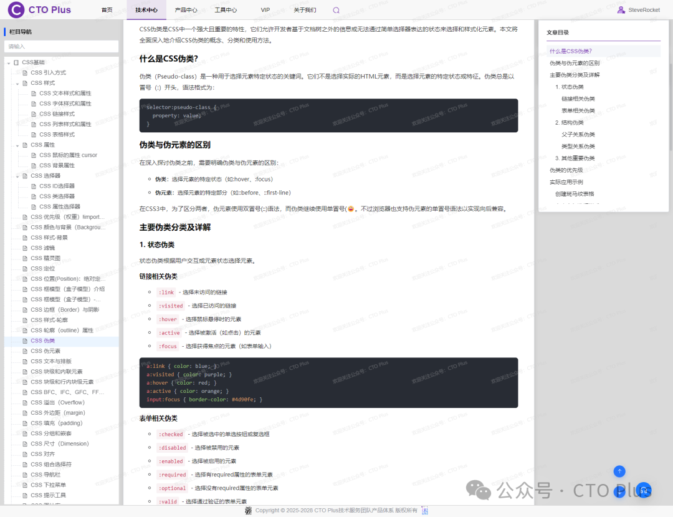Open CSS 填充 (padding) tree item
This screenshot has height=517, width=673.
coord(57,423)
